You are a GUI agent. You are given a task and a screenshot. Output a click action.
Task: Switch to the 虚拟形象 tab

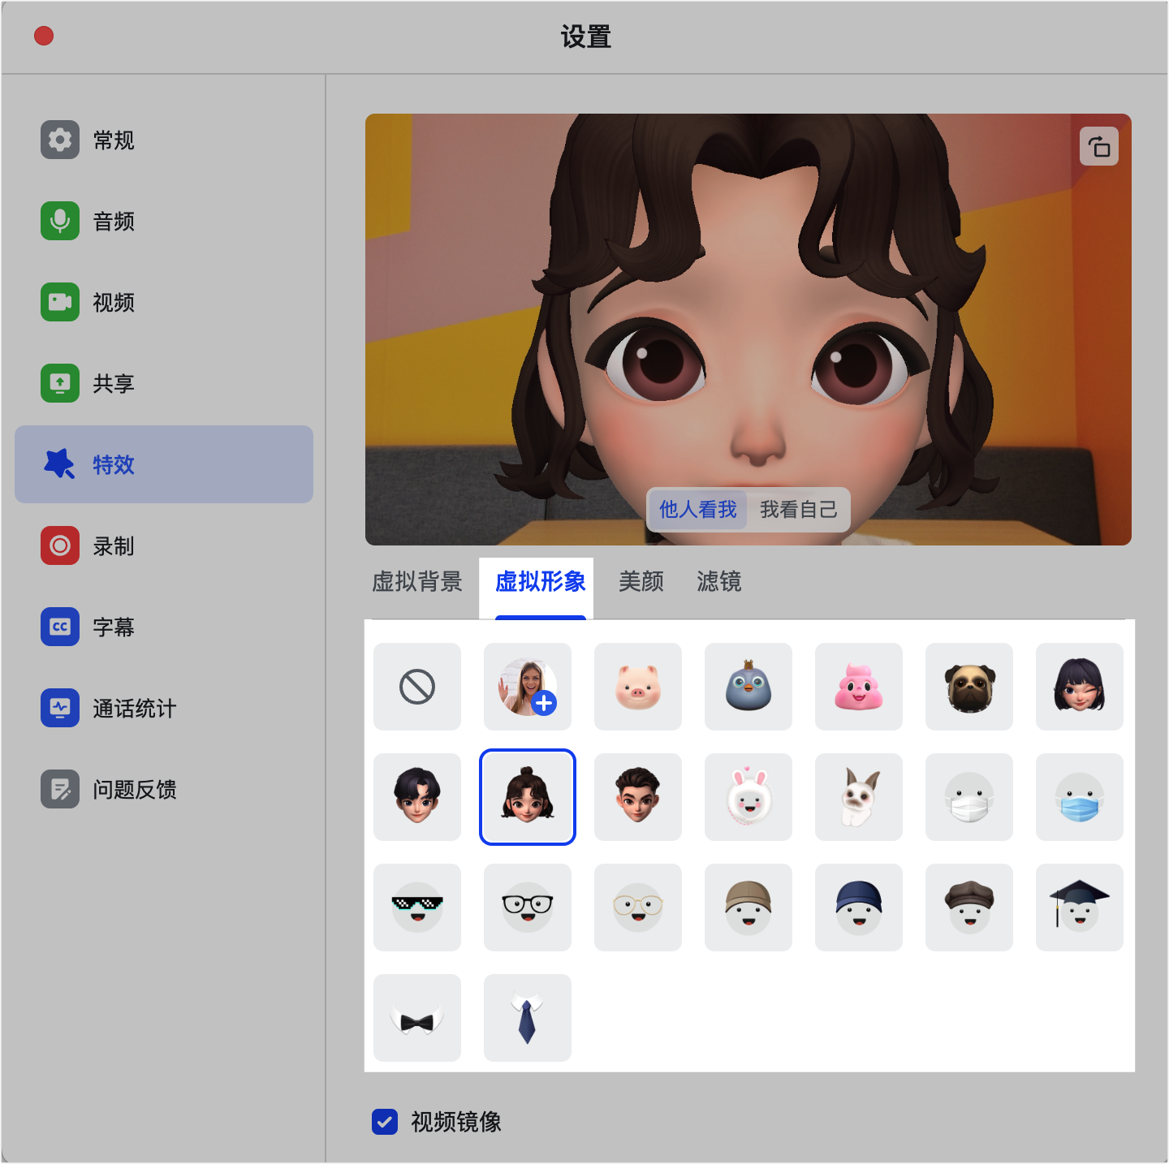coord(540,581)
